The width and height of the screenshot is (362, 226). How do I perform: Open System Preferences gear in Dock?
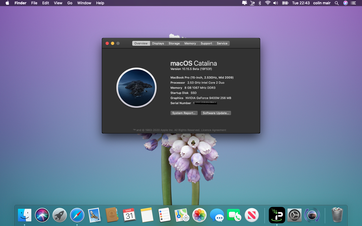pos(294,215)
